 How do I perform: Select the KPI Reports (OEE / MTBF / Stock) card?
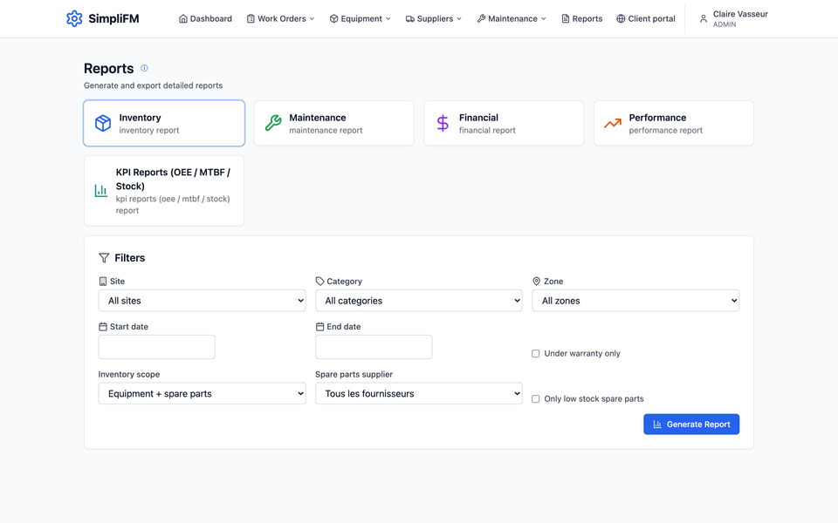pyautogui.click(x=164, y=191)
